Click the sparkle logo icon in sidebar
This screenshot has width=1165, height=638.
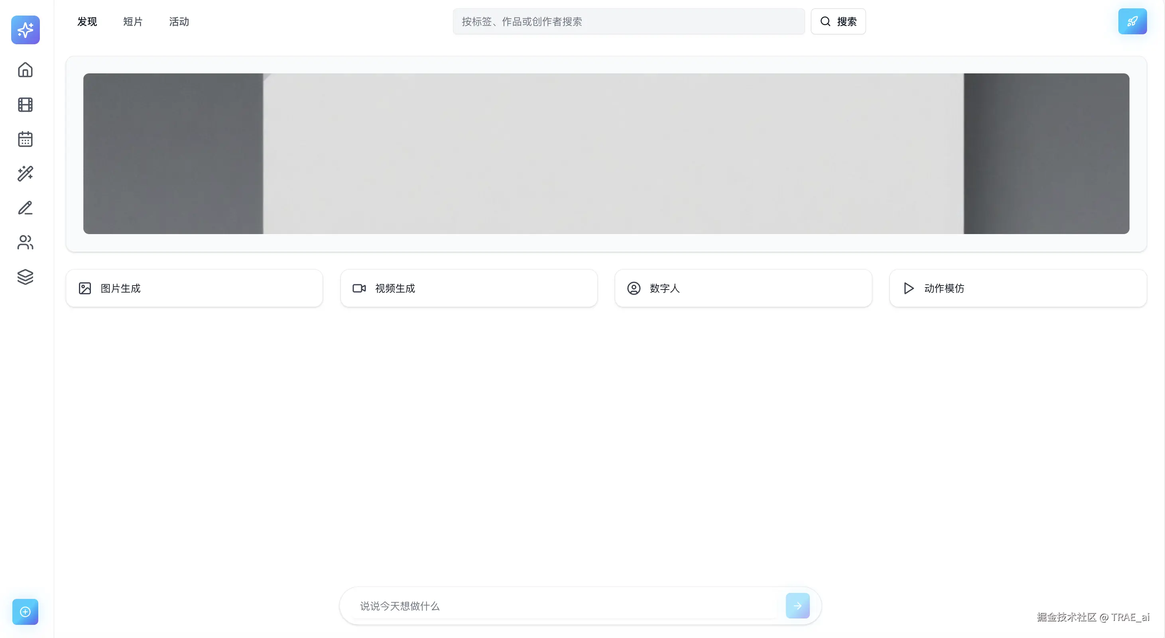(x=26, y=30)
